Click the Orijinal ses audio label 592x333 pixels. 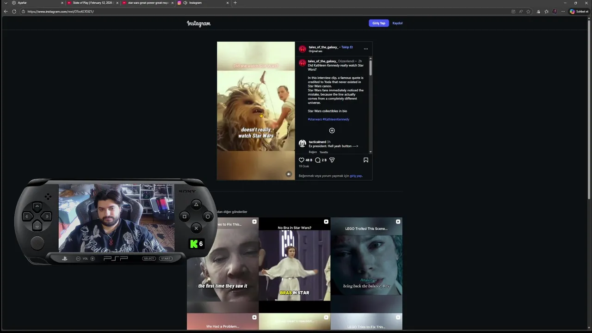[x=315, y=51]
